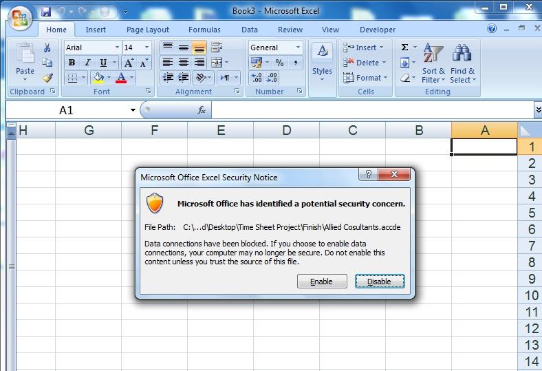
Task: Decrease indent in Alignment group
Action: tap(168, 78)
